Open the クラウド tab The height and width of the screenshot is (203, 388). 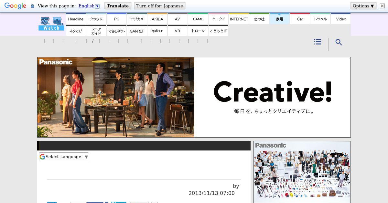[96, 19]
